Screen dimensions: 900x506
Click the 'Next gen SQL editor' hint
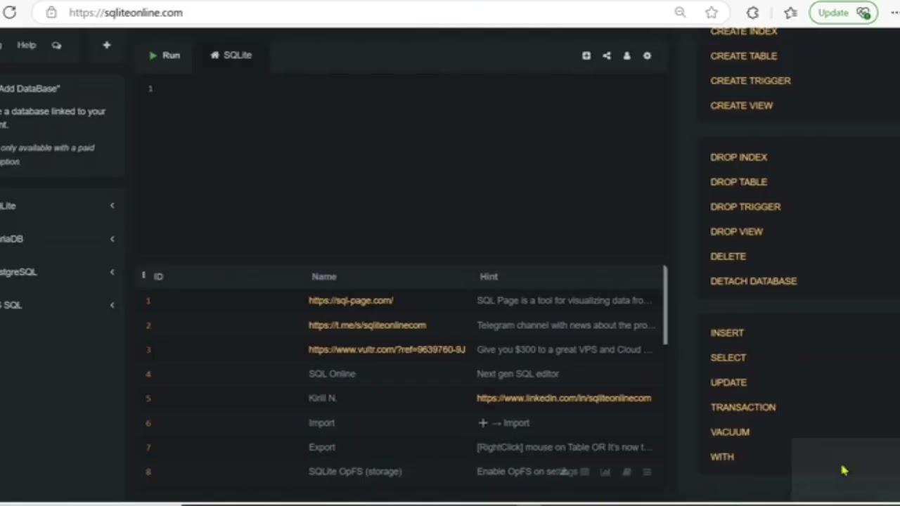(x=517, y=374)
